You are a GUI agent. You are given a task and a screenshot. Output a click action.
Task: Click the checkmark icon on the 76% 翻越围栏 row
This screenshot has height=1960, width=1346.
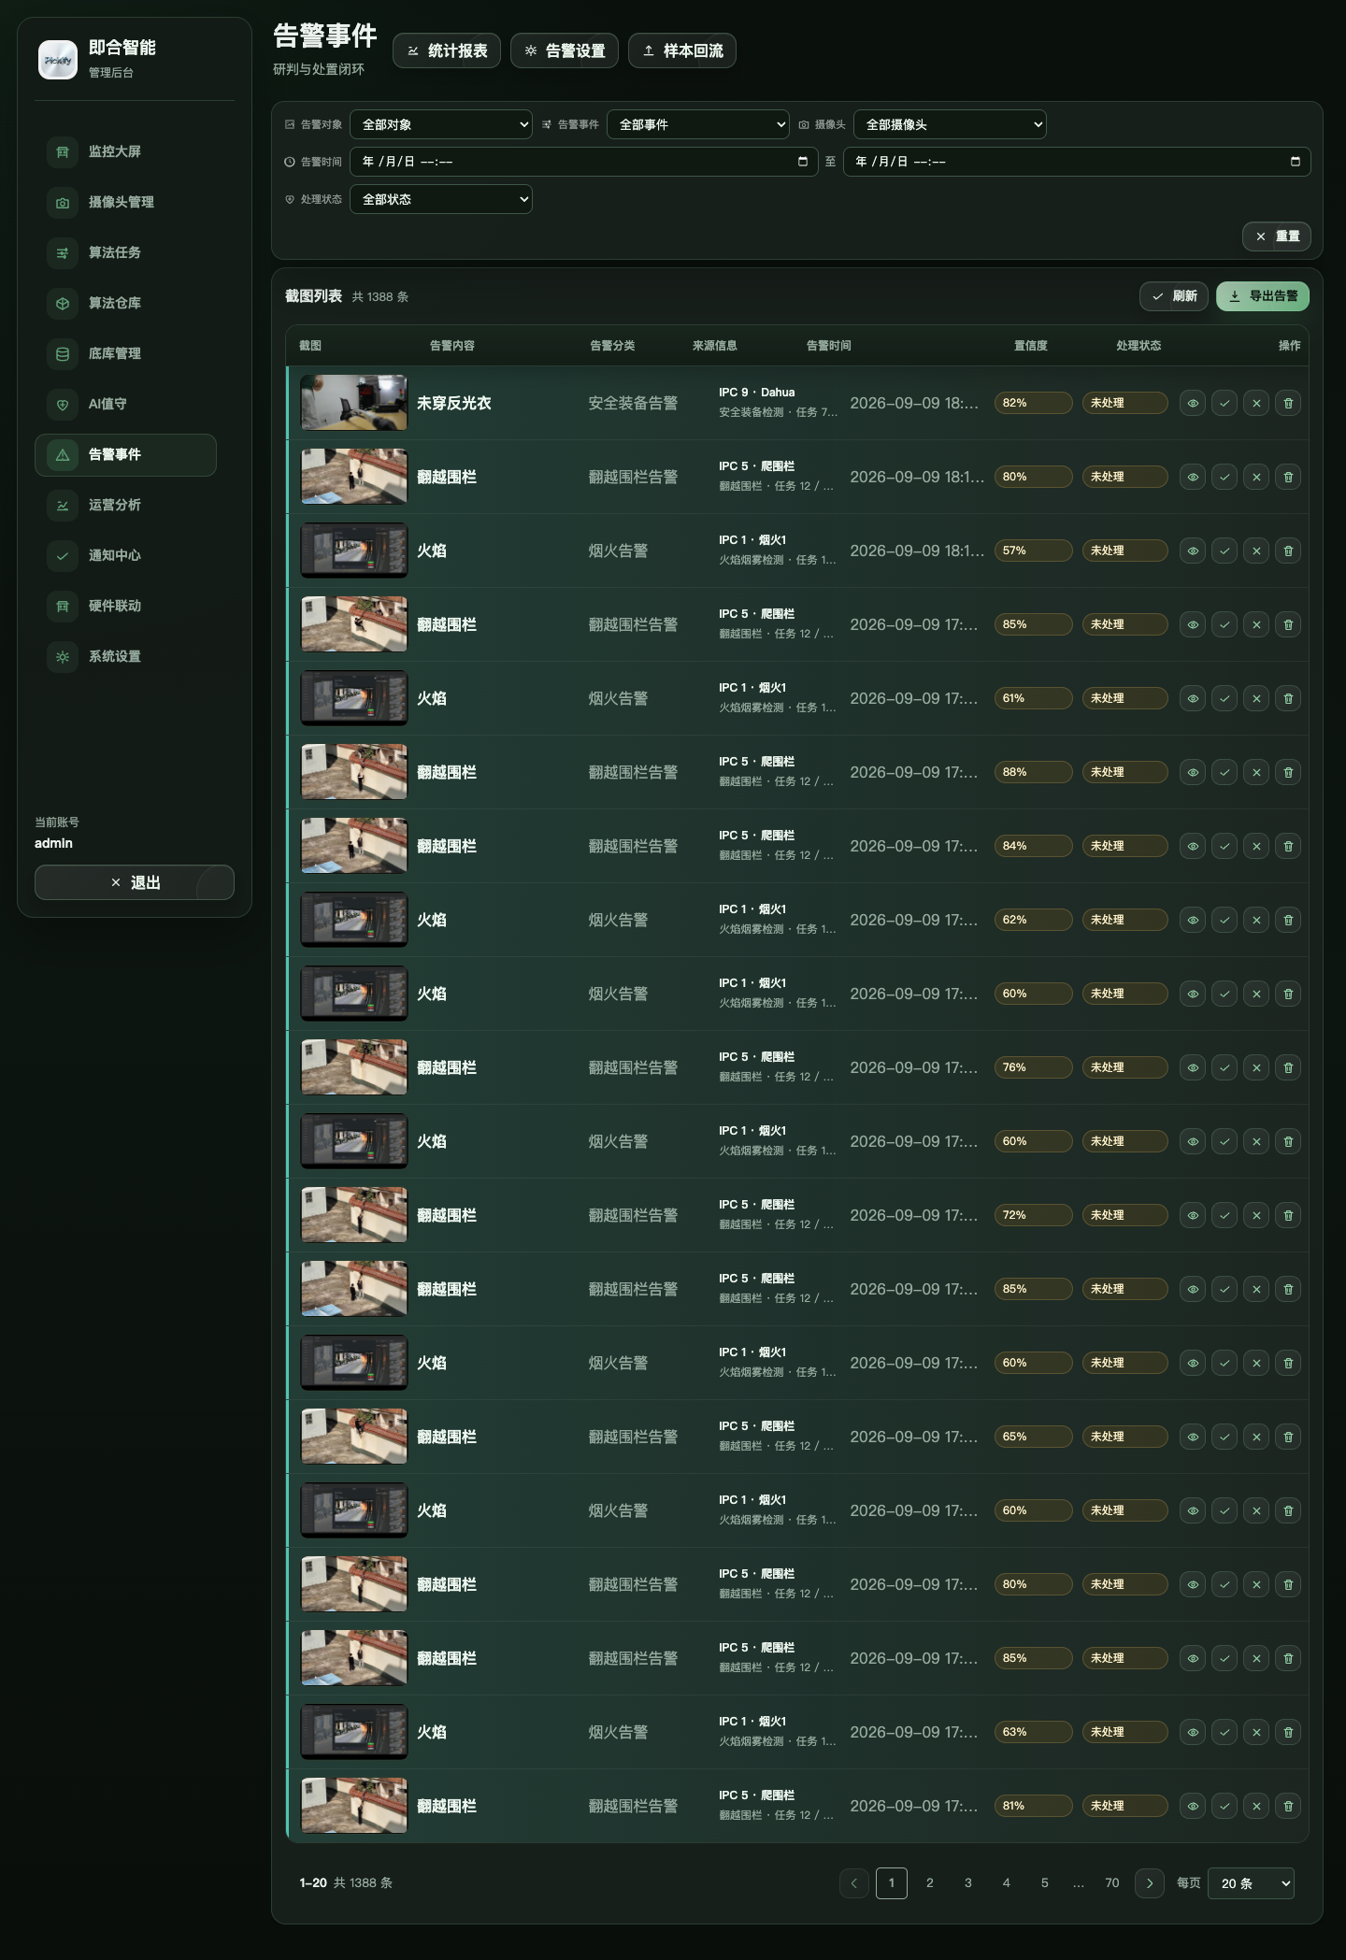(x=1224, y=1067)
